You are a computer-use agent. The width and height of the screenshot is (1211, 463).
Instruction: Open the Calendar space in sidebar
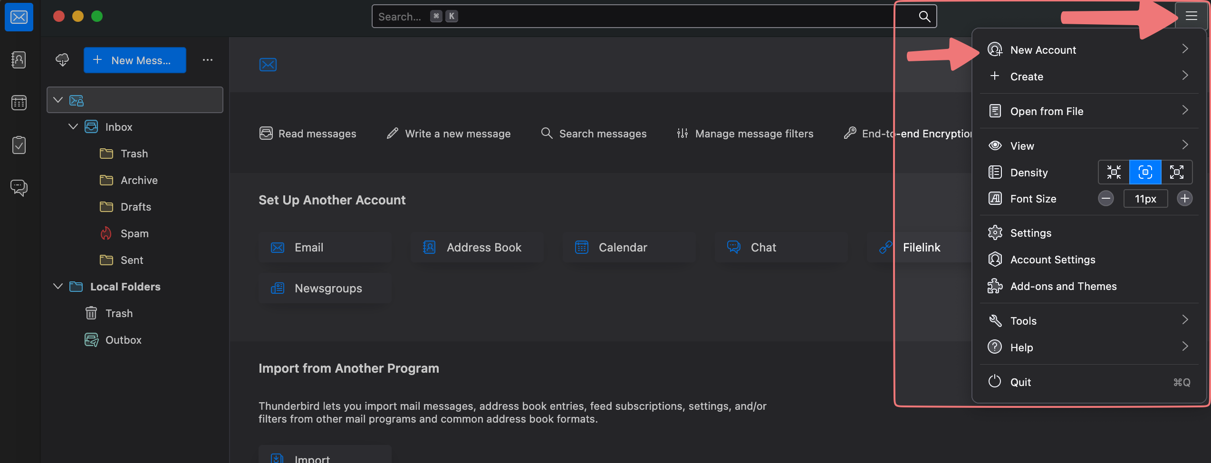point(19,102)
